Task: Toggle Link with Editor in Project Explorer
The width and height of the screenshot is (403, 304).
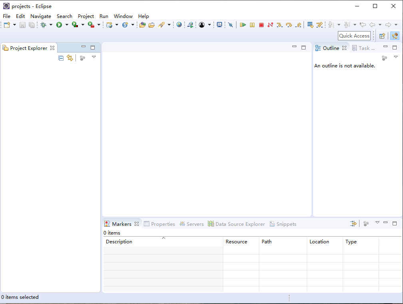Action: 70,58
